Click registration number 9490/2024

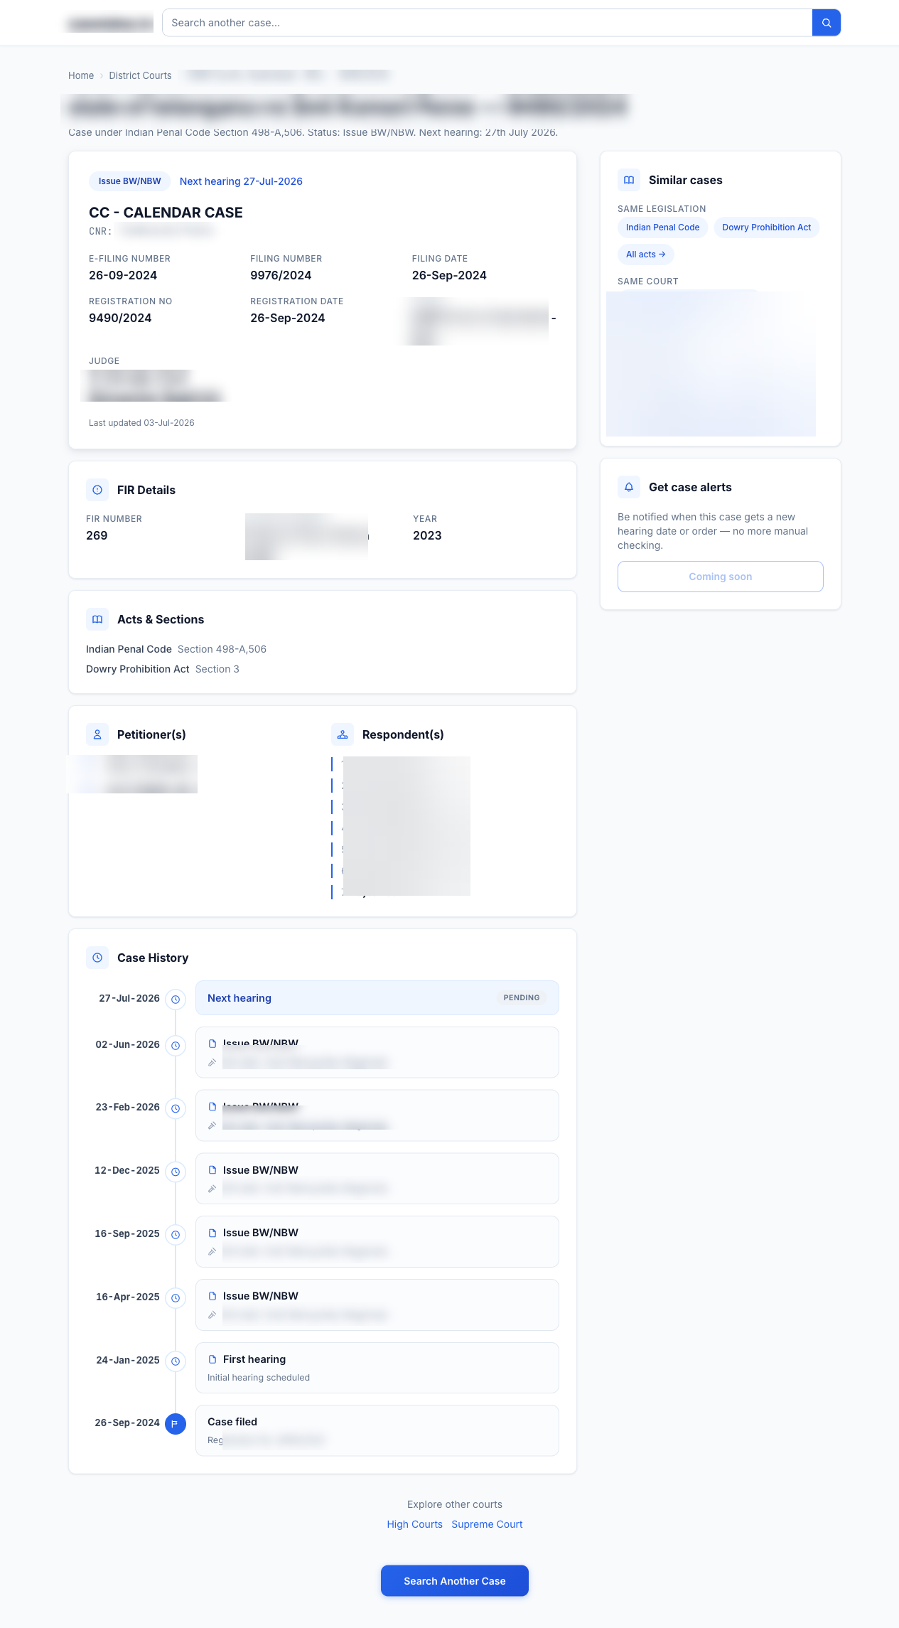point(120,318)
